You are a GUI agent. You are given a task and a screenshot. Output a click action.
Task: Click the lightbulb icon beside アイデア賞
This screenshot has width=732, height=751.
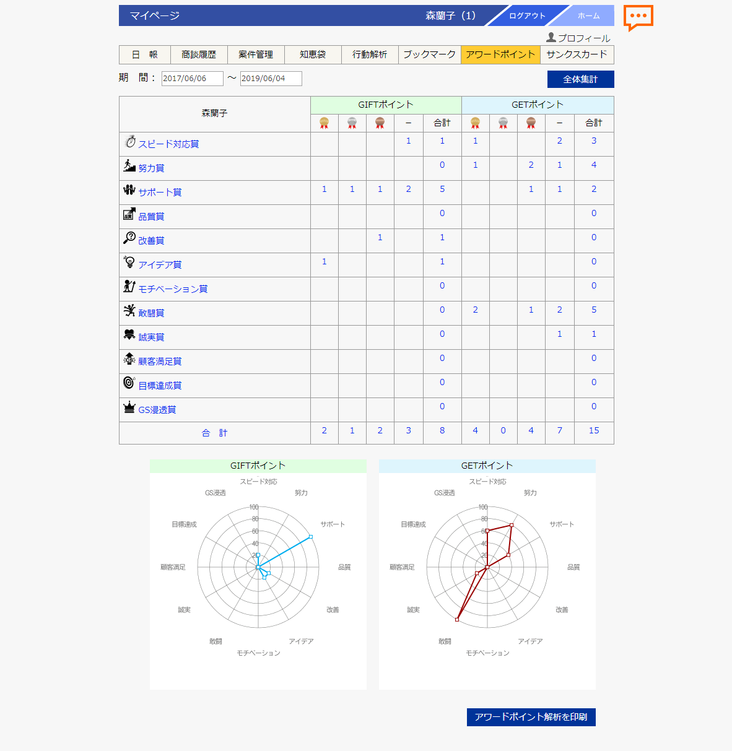pyautogui.click(x=129, y=262)
